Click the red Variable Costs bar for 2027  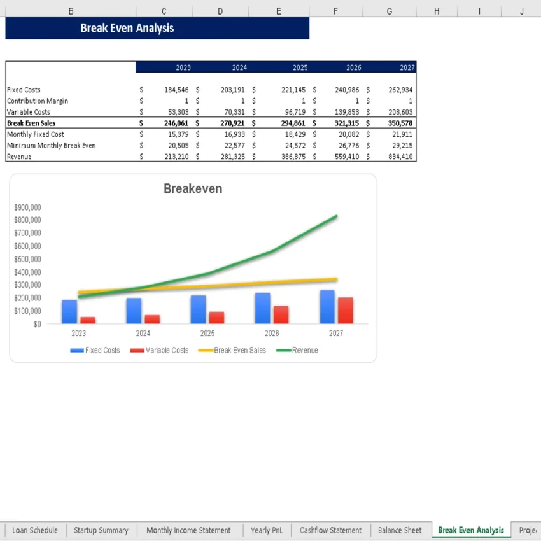coord(347,309)
